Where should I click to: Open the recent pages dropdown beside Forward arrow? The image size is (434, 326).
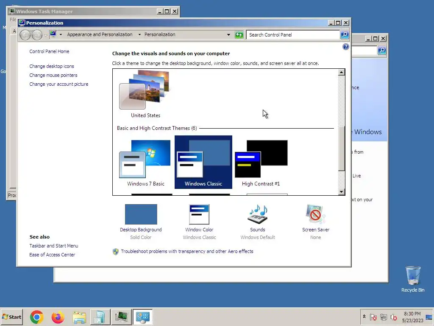tap(46, 36)
